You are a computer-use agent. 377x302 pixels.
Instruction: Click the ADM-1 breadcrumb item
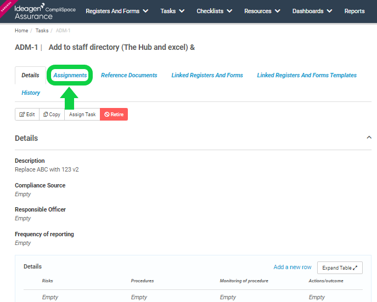[63, 31]
